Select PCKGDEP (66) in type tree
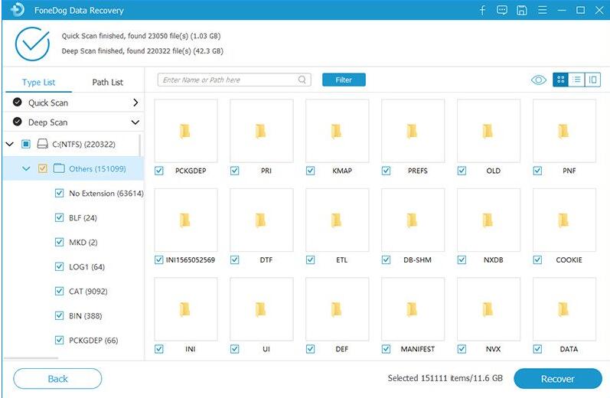The image size is (610, 398). (93, 340)
